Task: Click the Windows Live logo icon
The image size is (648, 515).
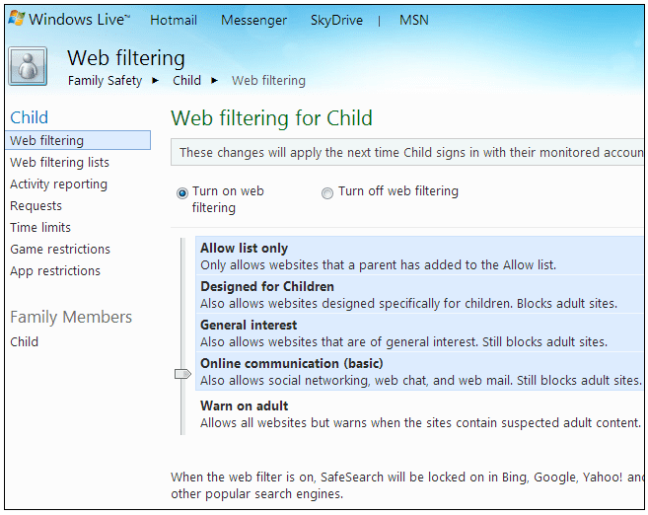Action: point(17,18)
